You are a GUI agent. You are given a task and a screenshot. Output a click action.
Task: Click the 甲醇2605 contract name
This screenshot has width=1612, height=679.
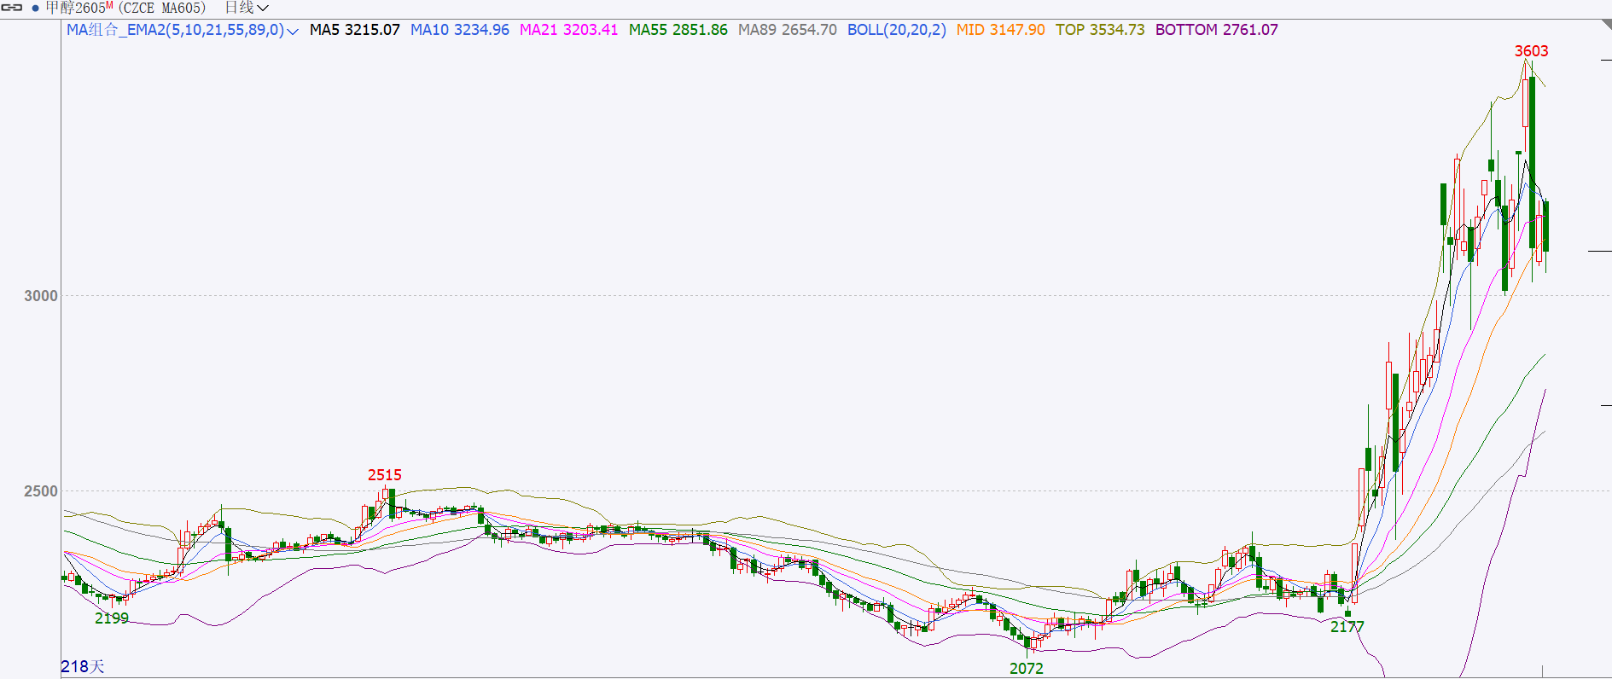click(x=75, y=8)
